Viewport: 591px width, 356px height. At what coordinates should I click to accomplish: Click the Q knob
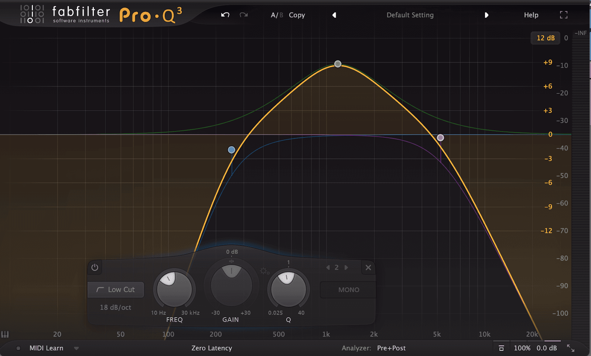pos(288,289)
